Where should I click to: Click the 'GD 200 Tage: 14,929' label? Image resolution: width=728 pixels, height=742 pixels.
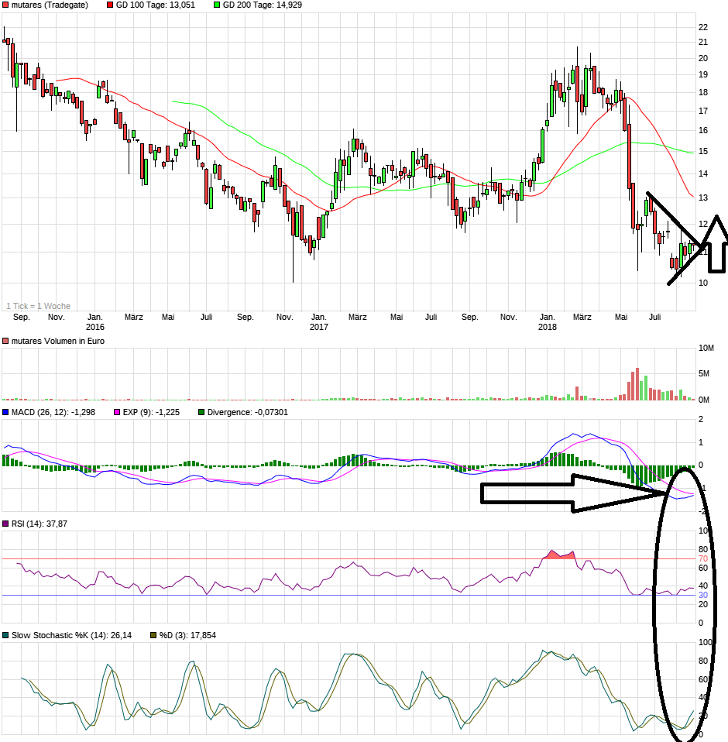[x=263, y=5]
